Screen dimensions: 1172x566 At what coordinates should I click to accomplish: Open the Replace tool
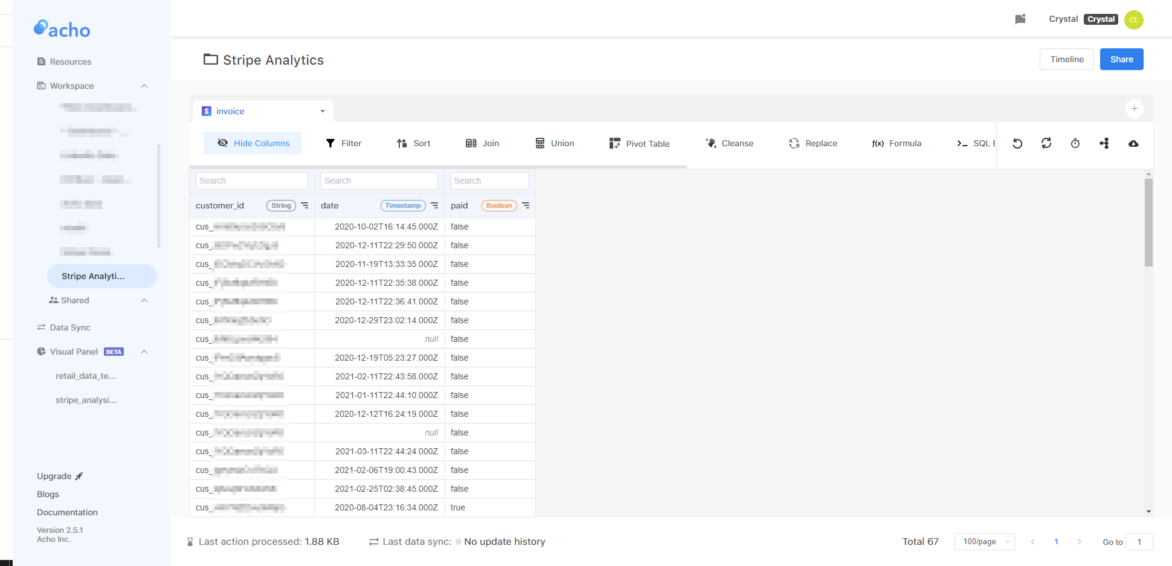[813, 143]
